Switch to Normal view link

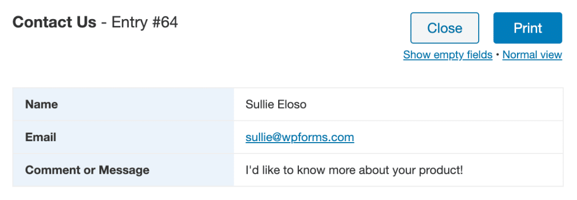click(x=532, y=55)
